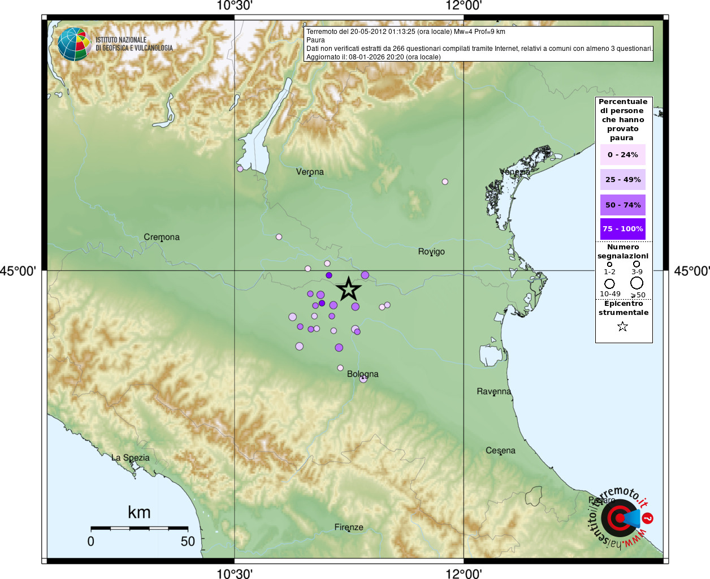Screen dimensions: 710x579
Task: Click the data point on Bologna
Action: pyautogui.click(x=363, y=379)
